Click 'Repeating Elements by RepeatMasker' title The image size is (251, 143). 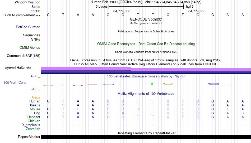[146, 133]
